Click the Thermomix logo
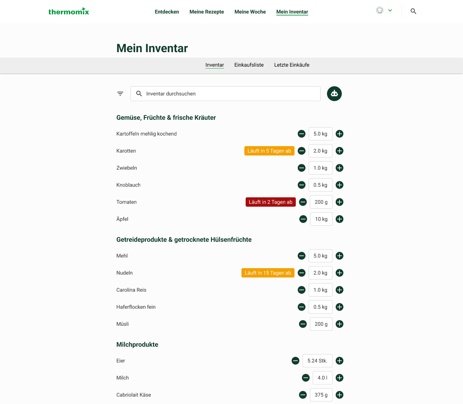The width and height of the screenshot is (463, 404). [68, 12]
